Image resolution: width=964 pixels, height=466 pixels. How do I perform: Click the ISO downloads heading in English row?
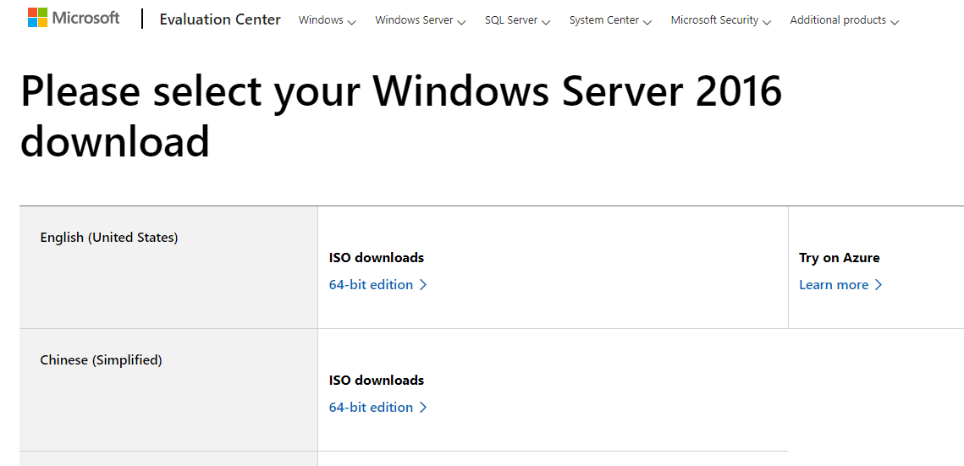(377, 258)
